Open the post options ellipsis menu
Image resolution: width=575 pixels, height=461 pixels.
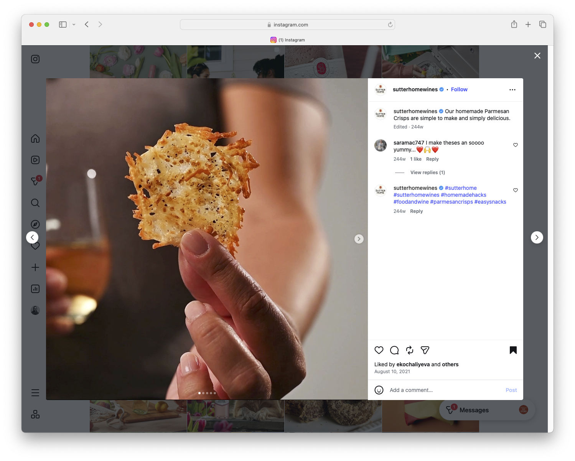512,89
